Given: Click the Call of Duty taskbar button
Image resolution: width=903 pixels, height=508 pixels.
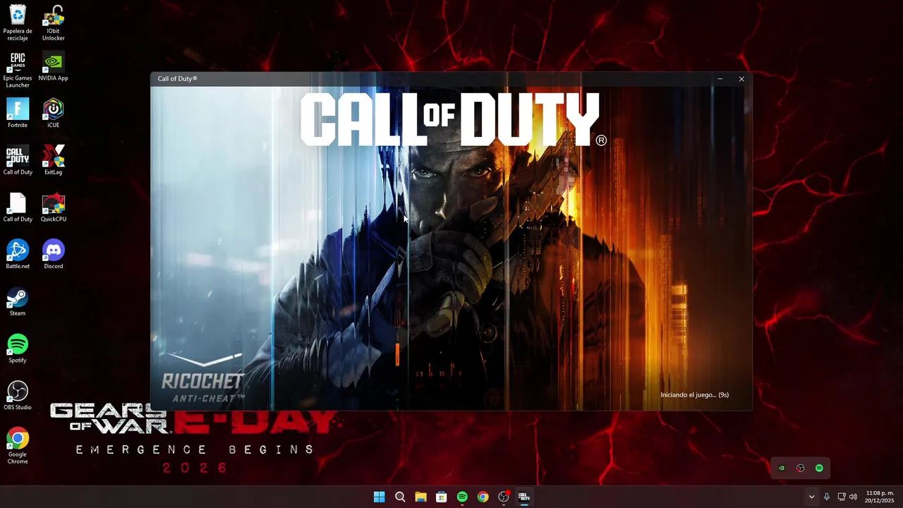Looking at the screenshot, I should coord(524,497).
